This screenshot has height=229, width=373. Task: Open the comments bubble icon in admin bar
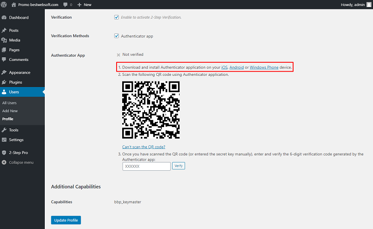click(x=65, y=5)
